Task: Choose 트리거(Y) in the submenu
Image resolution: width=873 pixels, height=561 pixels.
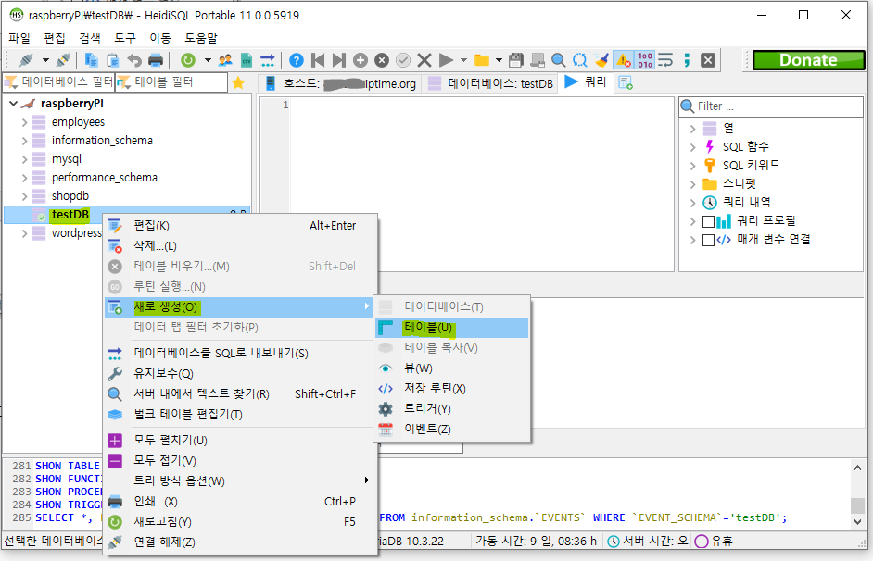Action: [451, 408]
